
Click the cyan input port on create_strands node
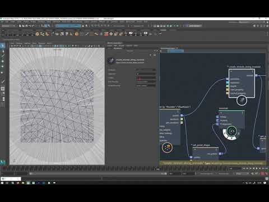click(x=227, y=82)
